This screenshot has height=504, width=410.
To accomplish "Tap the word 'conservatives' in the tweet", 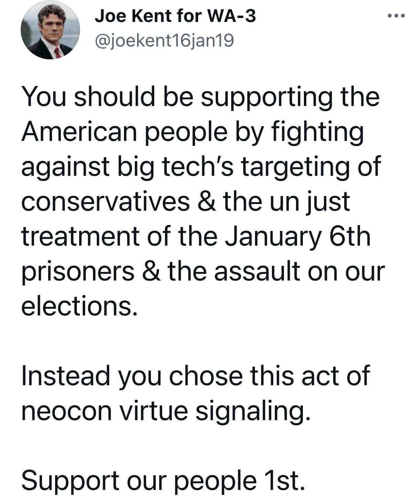I will [105, 202].
